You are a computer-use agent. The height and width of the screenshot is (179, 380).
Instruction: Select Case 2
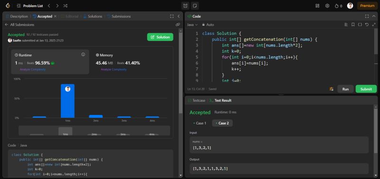222,123
